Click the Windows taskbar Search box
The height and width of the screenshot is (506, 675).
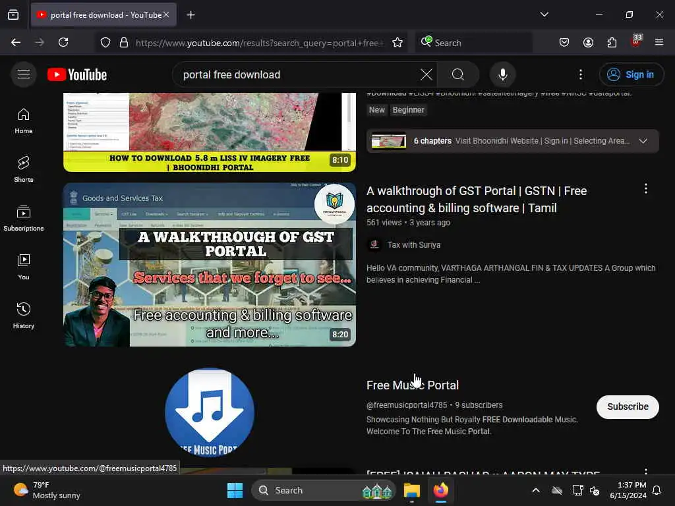tap(323, 490)
